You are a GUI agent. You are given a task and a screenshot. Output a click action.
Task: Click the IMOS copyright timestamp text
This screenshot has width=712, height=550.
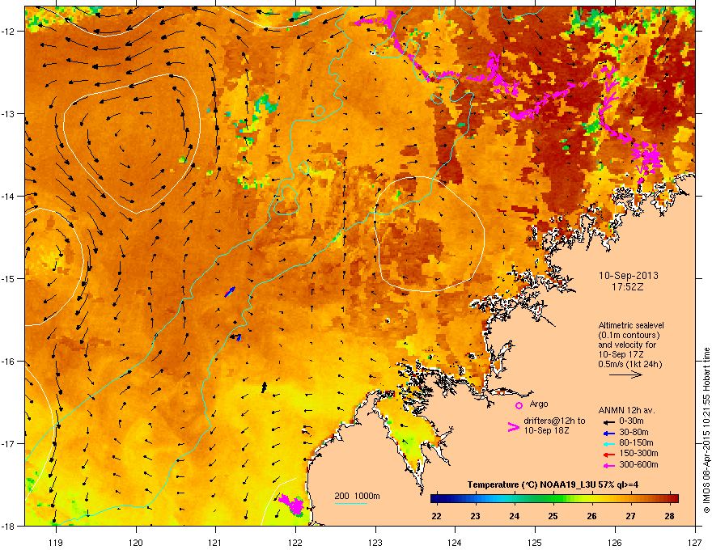[x=706, y=430]
